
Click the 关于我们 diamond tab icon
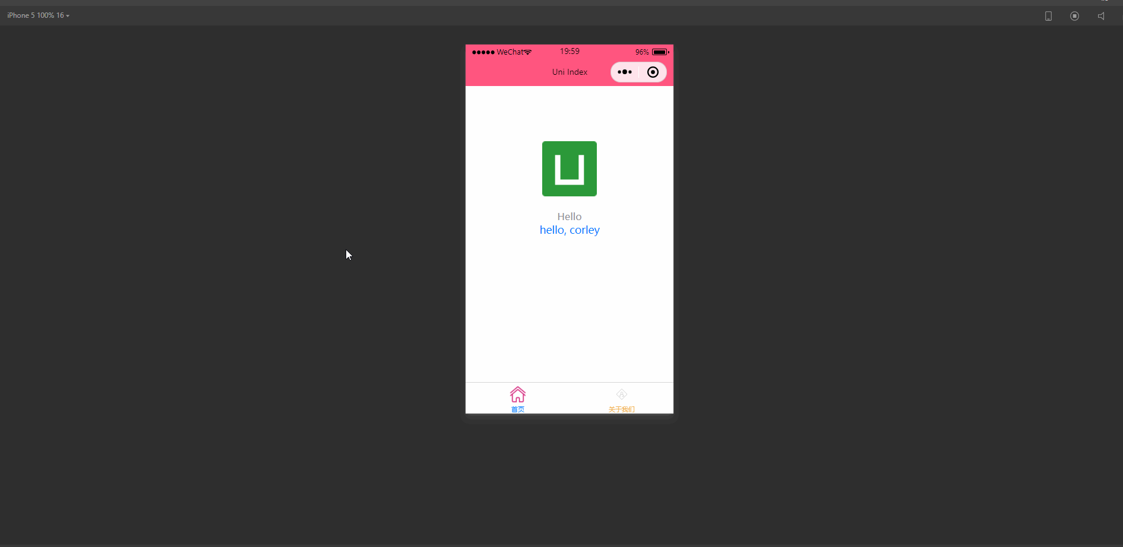pyautogui.click(x=621, y=393)
